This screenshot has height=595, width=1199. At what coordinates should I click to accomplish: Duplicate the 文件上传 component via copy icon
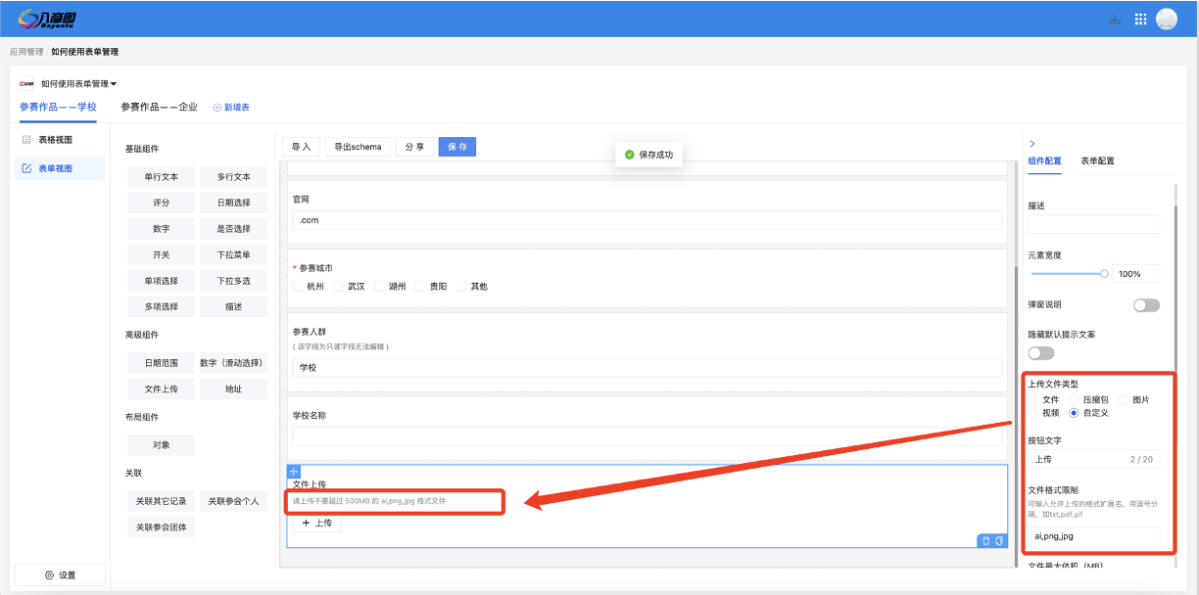coord(999,540)
